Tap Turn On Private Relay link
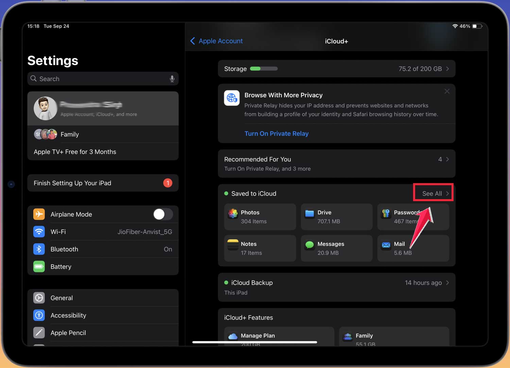The height and width of the screenshot is (368, 510). tap(276, 134)
